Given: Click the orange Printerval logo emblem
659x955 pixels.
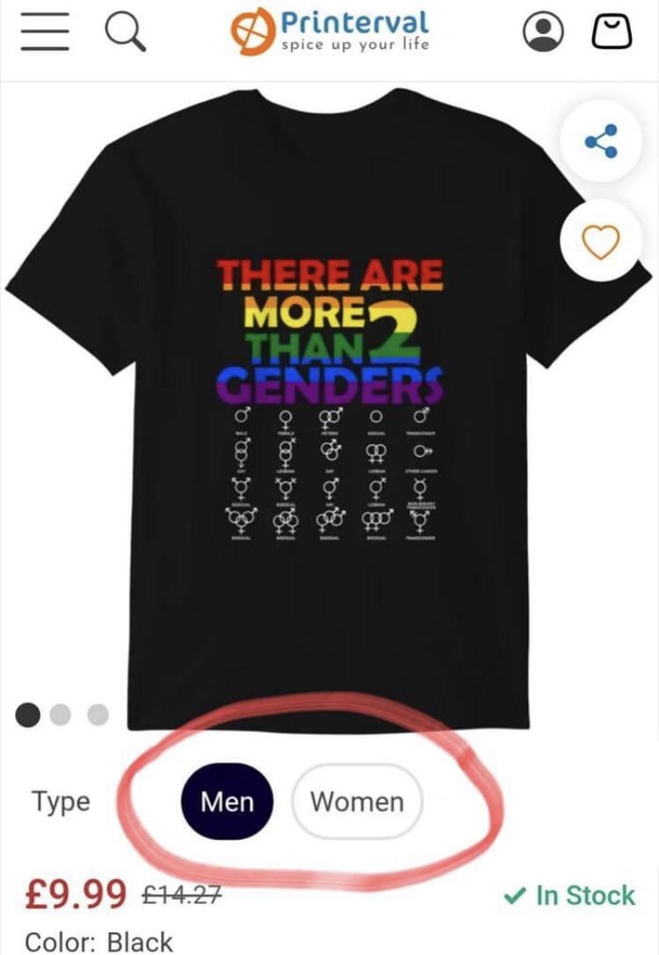Looking at the screenshot, I should [252, 31].
